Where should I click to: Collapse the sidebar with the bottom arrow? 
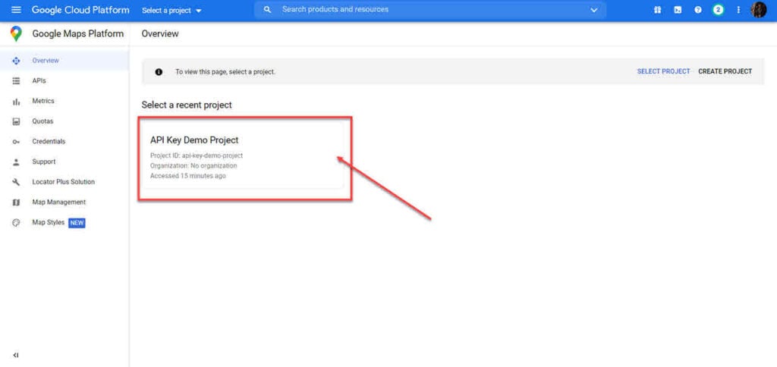[16, 355]
